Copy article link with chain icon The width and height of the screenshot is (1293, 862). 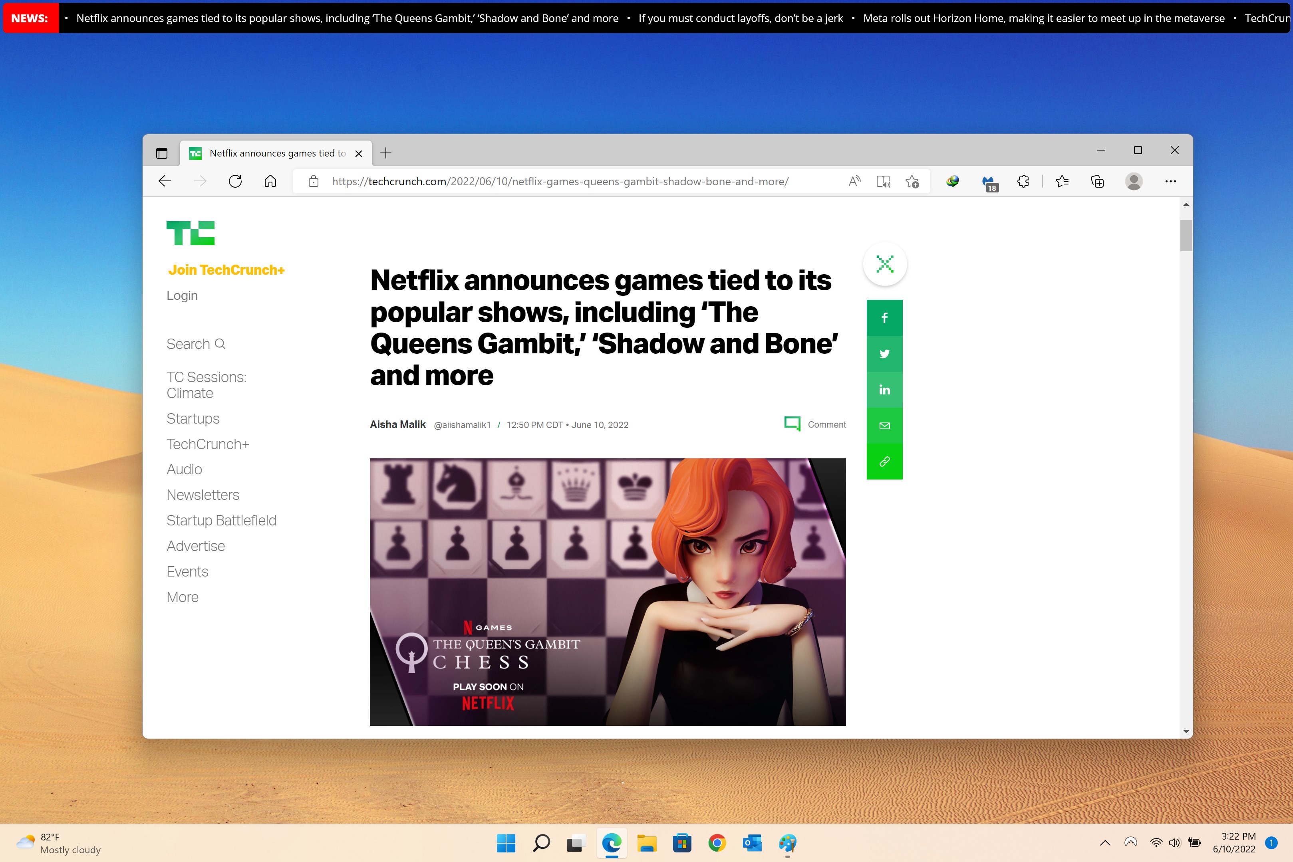click(884, 462)
